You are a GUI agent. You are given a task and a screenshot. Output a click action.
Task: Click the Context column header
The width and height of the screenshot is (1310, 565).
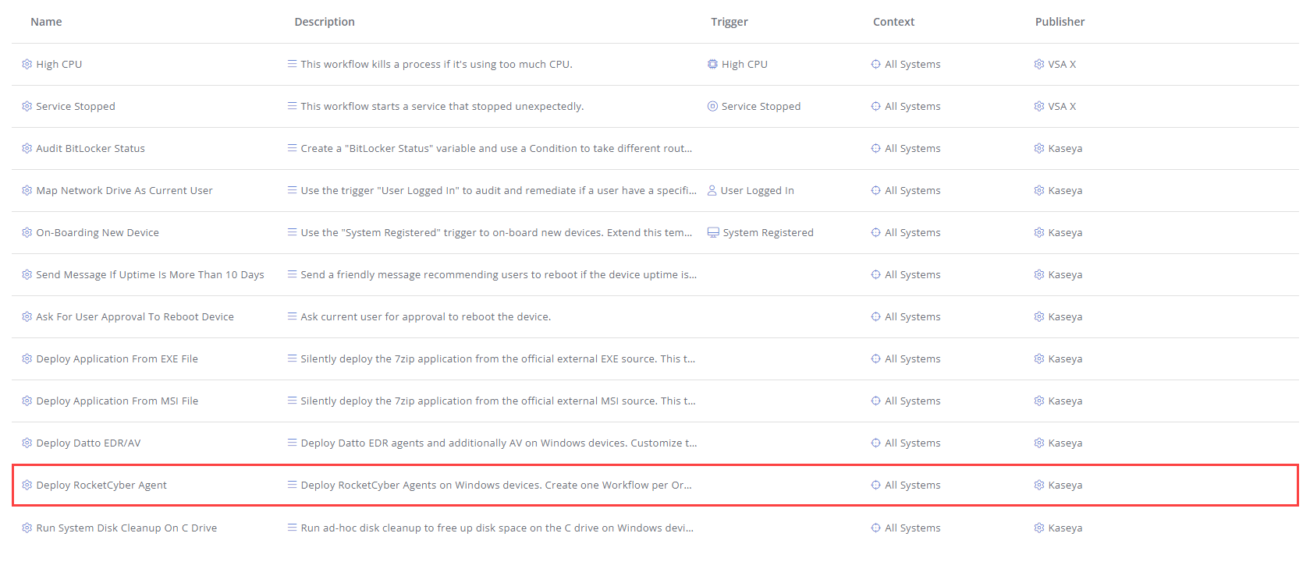(x=893, y=22)
